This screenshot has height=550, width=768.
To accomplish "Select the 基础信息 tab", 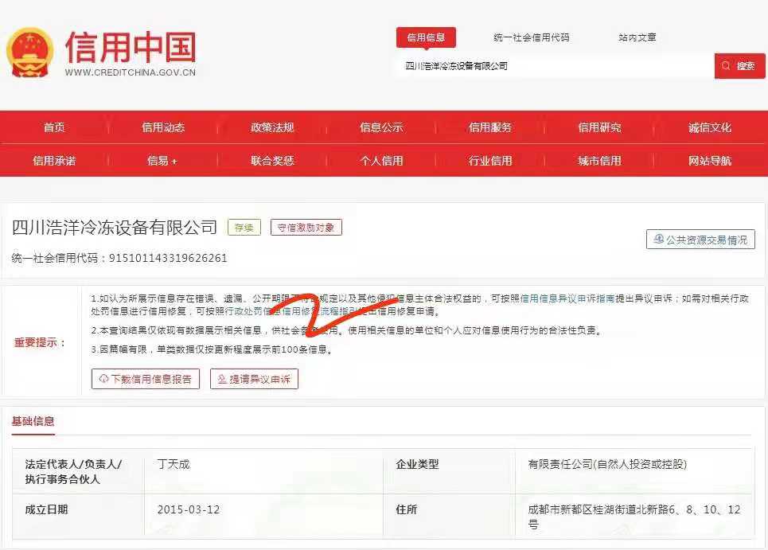I will (33, 421).
